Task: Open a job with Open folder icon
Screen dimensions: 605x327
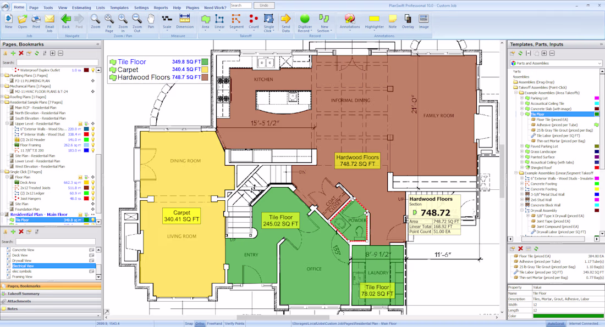Action: click(23, 19)
